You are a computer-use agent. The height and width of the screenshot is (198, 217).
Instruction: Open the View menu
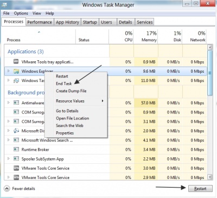point(37,14)
